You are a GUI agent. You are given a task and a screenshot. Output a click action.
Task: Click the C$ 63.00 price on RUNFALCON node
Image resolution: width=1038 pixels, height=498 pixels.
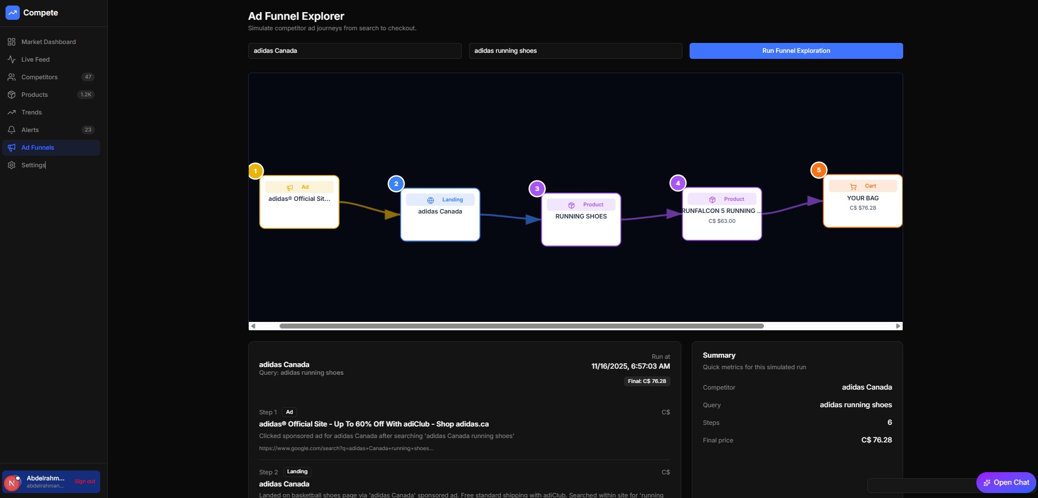(722, 221)
